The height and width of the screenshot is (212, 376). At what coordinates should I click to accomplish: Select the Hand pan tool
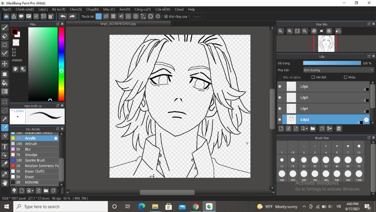click(4, 183)
